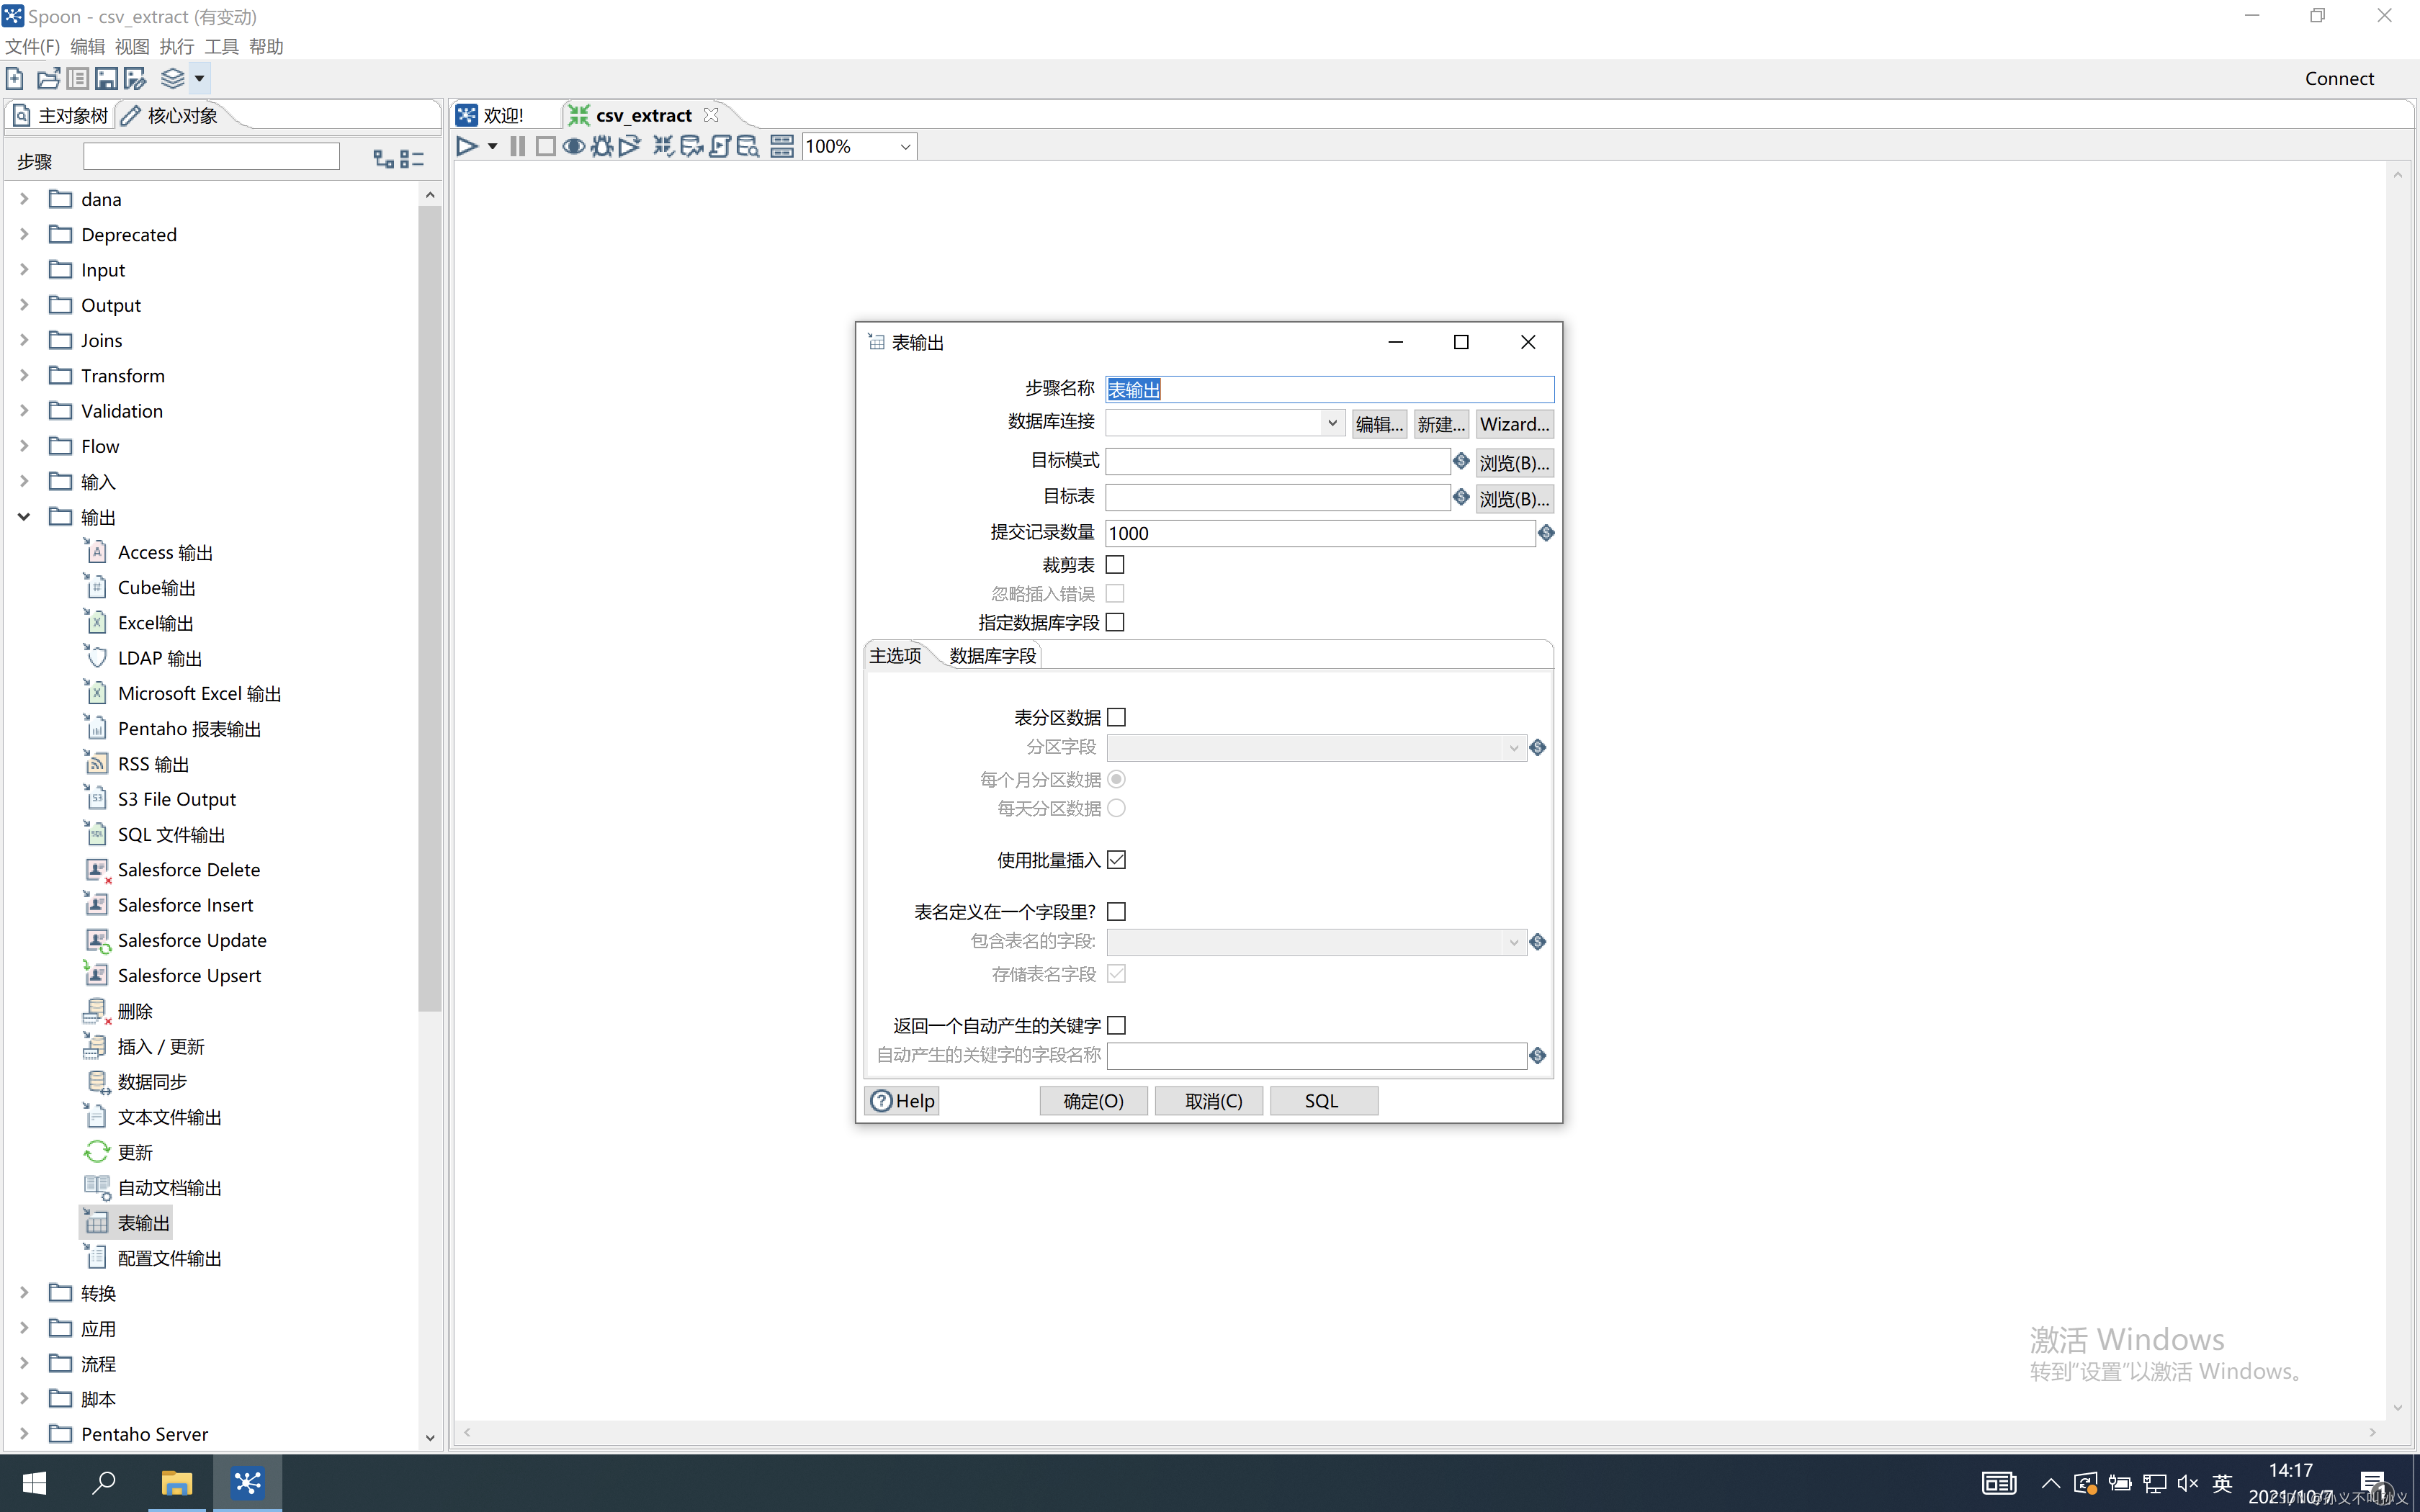Image resolution: width=2420 pixels, height=1512 pixels.
Task: Switch to the 数据库字段 tab
Action: (x=992, y=656)
